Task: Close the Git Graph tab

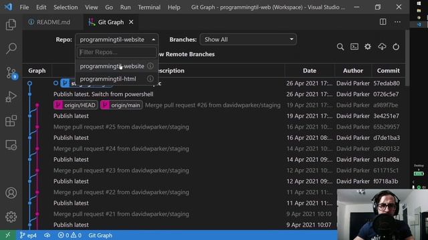Action: coord(131,22)
